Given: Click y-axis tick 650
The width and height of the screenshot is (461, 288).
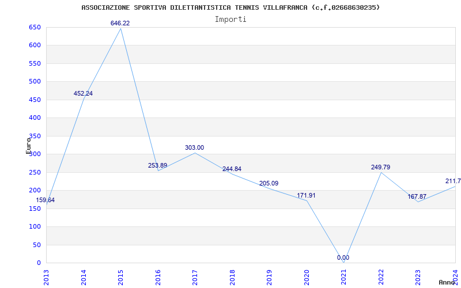Looking at the screenshot, I should pos(35,27).
